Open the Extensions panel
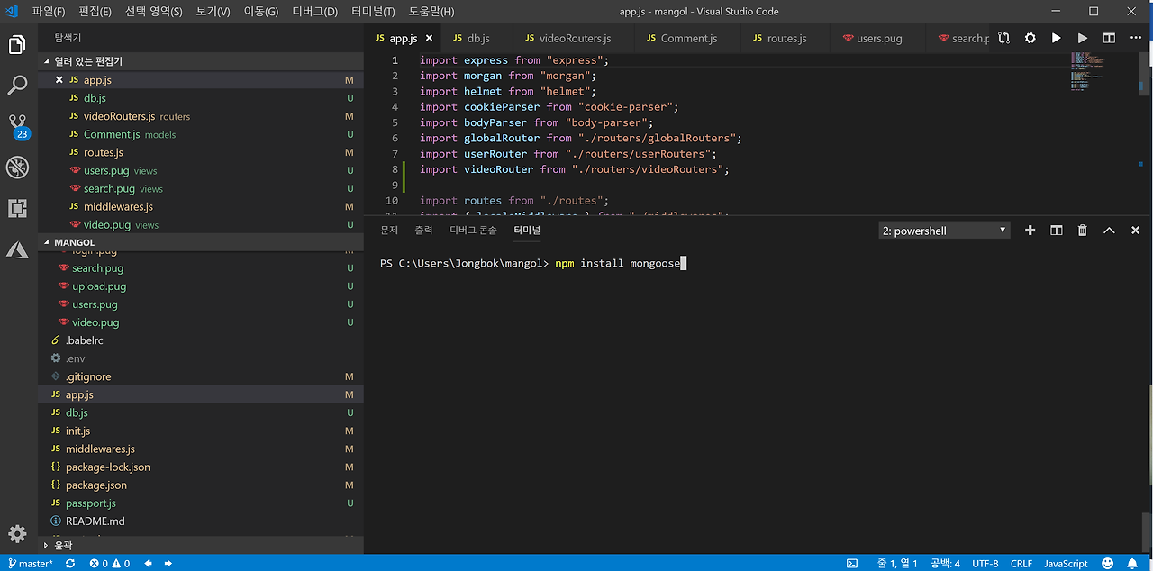Image resolution: width=1153 pixels, height=571 pixels. coord(18,208)
